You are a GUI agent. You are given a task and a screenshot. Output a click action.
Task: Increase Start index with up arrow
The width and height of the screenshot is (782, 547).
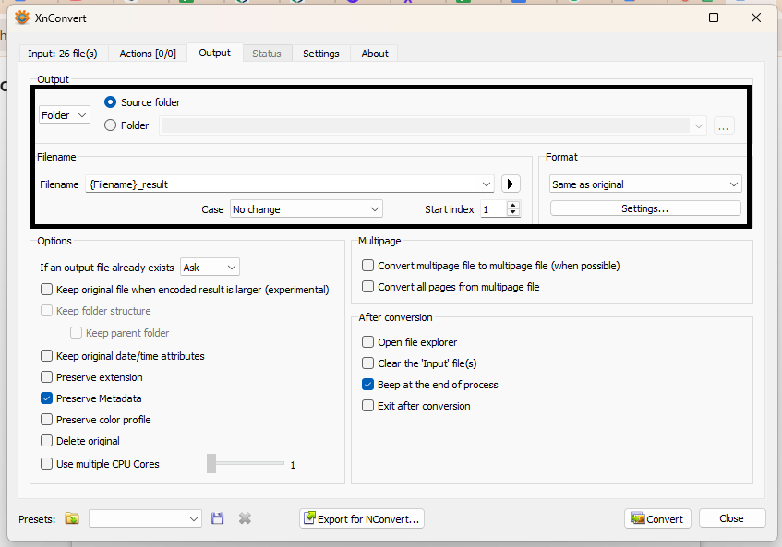[512, 206]
